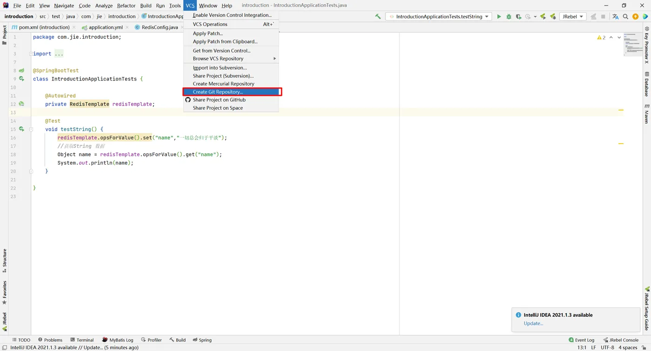This screenshot has width=651, height=351.
Task: Open the JRebel Setup Guide panel
Action: click(646, 309)
